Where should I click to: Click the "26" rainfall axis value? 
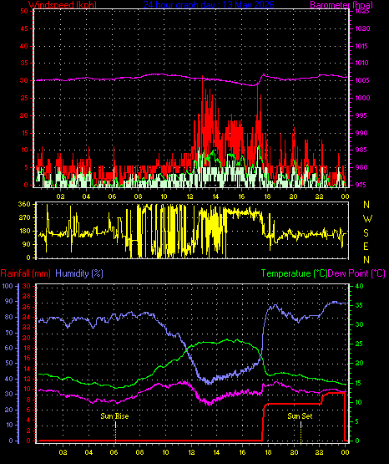[27, 307]
